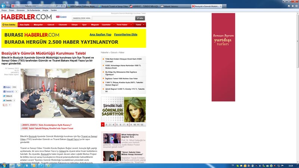Open the Yardım menu
Image resolution: width=299 pixels, height=168 pixels.
[53, 10]
